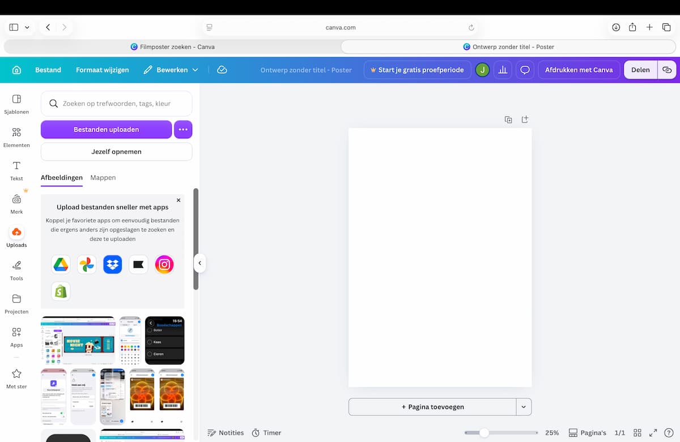The height and width of the screenshot is (442, 680).
Task: Click the uploads panel scrollbar
Action: 196,239
